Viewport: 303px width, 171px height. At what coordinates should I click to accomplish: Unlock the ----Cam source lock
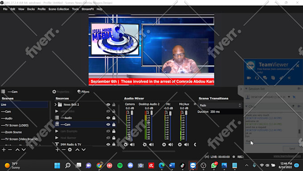[114, 125]
